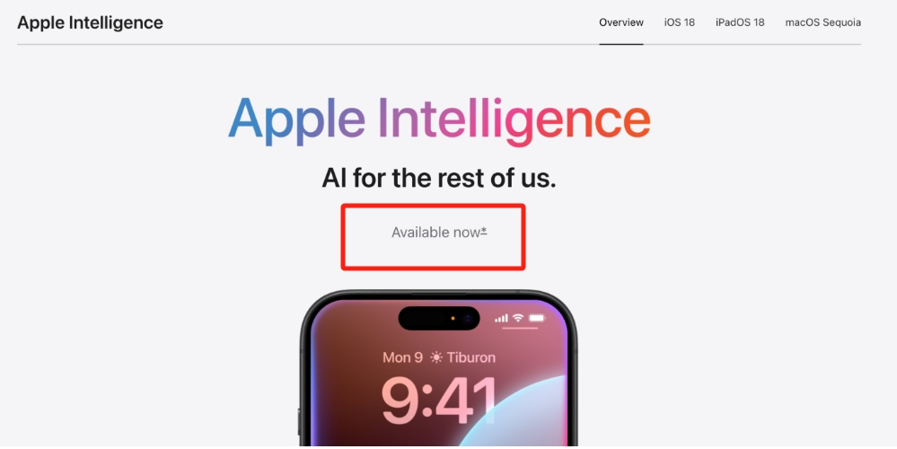Tap the 9:41 lock screen clock

439,401
